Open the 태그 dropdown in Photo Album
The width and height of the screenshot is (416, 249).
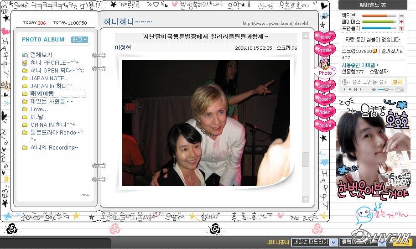[x=79, y=40]
